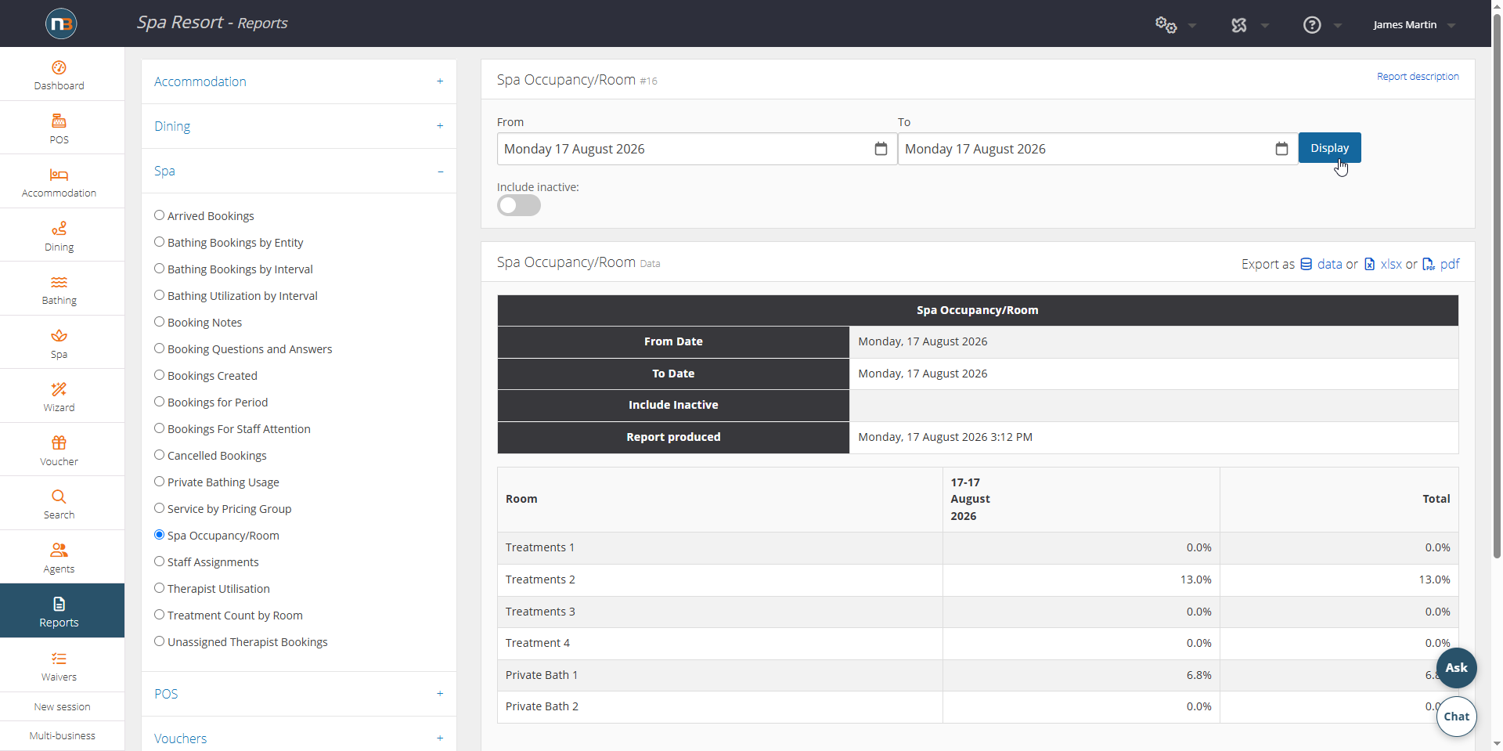Open the help question mark icon
This screenshot has width=1503, height=751.
(1312, 25)
